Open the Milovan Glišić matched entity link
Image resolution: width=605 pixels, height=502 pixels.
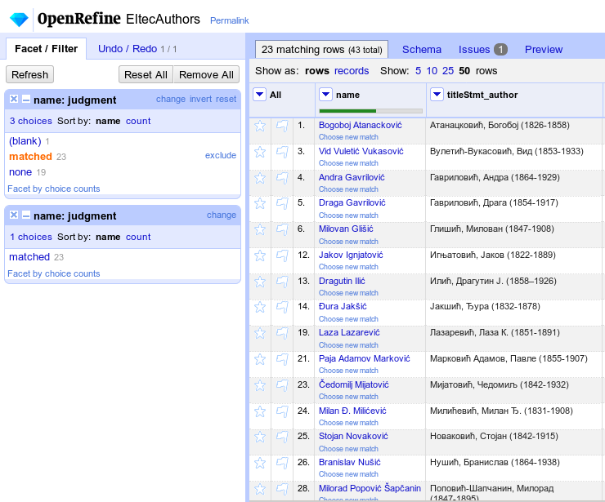point(346,229)
